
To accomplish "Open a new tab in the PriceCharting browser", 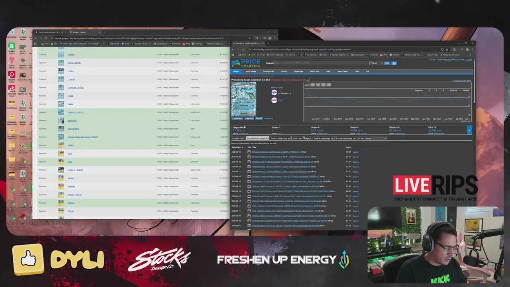I will point(268,43).
